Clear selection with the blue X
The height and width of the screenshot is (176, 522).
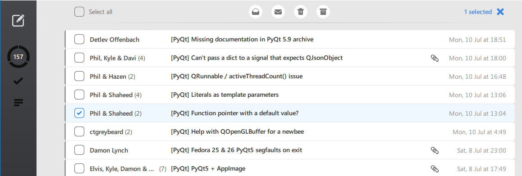(x=500, y=12)
